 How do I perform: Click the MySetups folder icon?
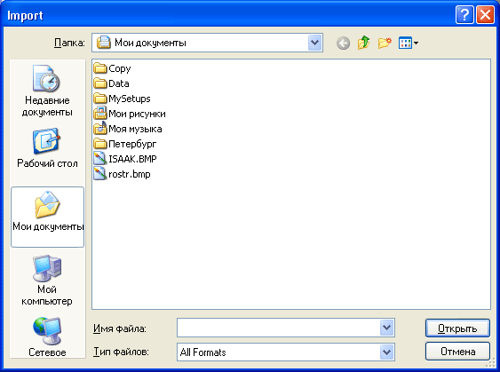100,99
